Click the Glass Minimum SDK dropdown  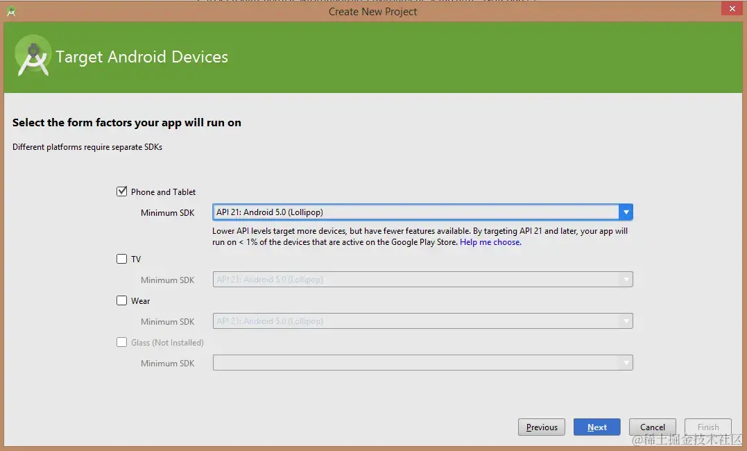[x=422, y=363]
